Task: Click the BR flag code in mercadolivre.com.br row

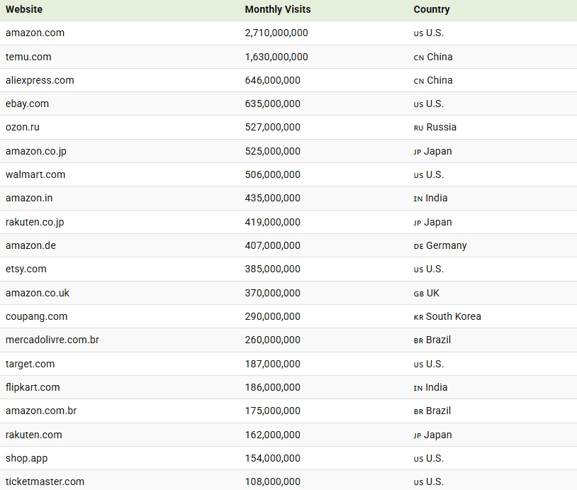Action: click(418, 341)
